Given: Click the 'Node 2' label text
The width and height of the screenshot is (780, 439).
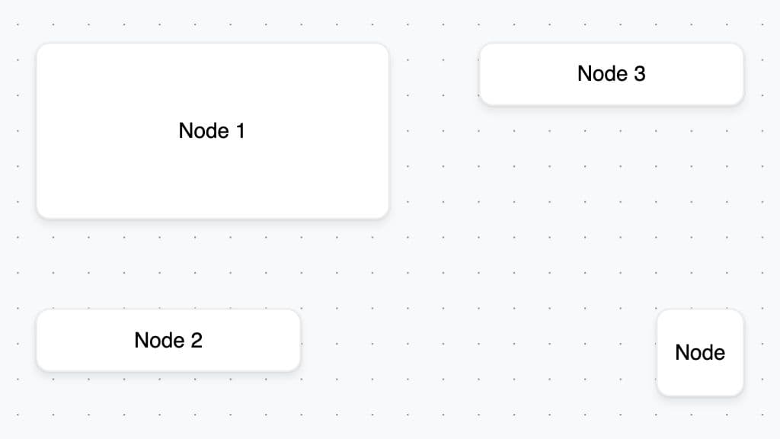Looking at the screenshot, I should coord(168,341).
